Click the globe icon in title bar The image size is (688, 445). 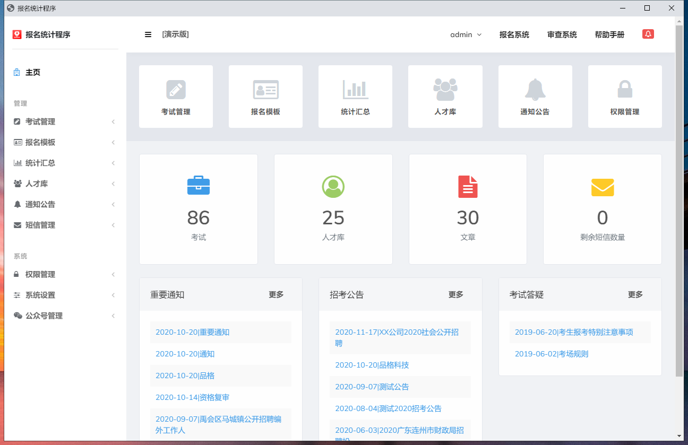click(x=10, y=8)
